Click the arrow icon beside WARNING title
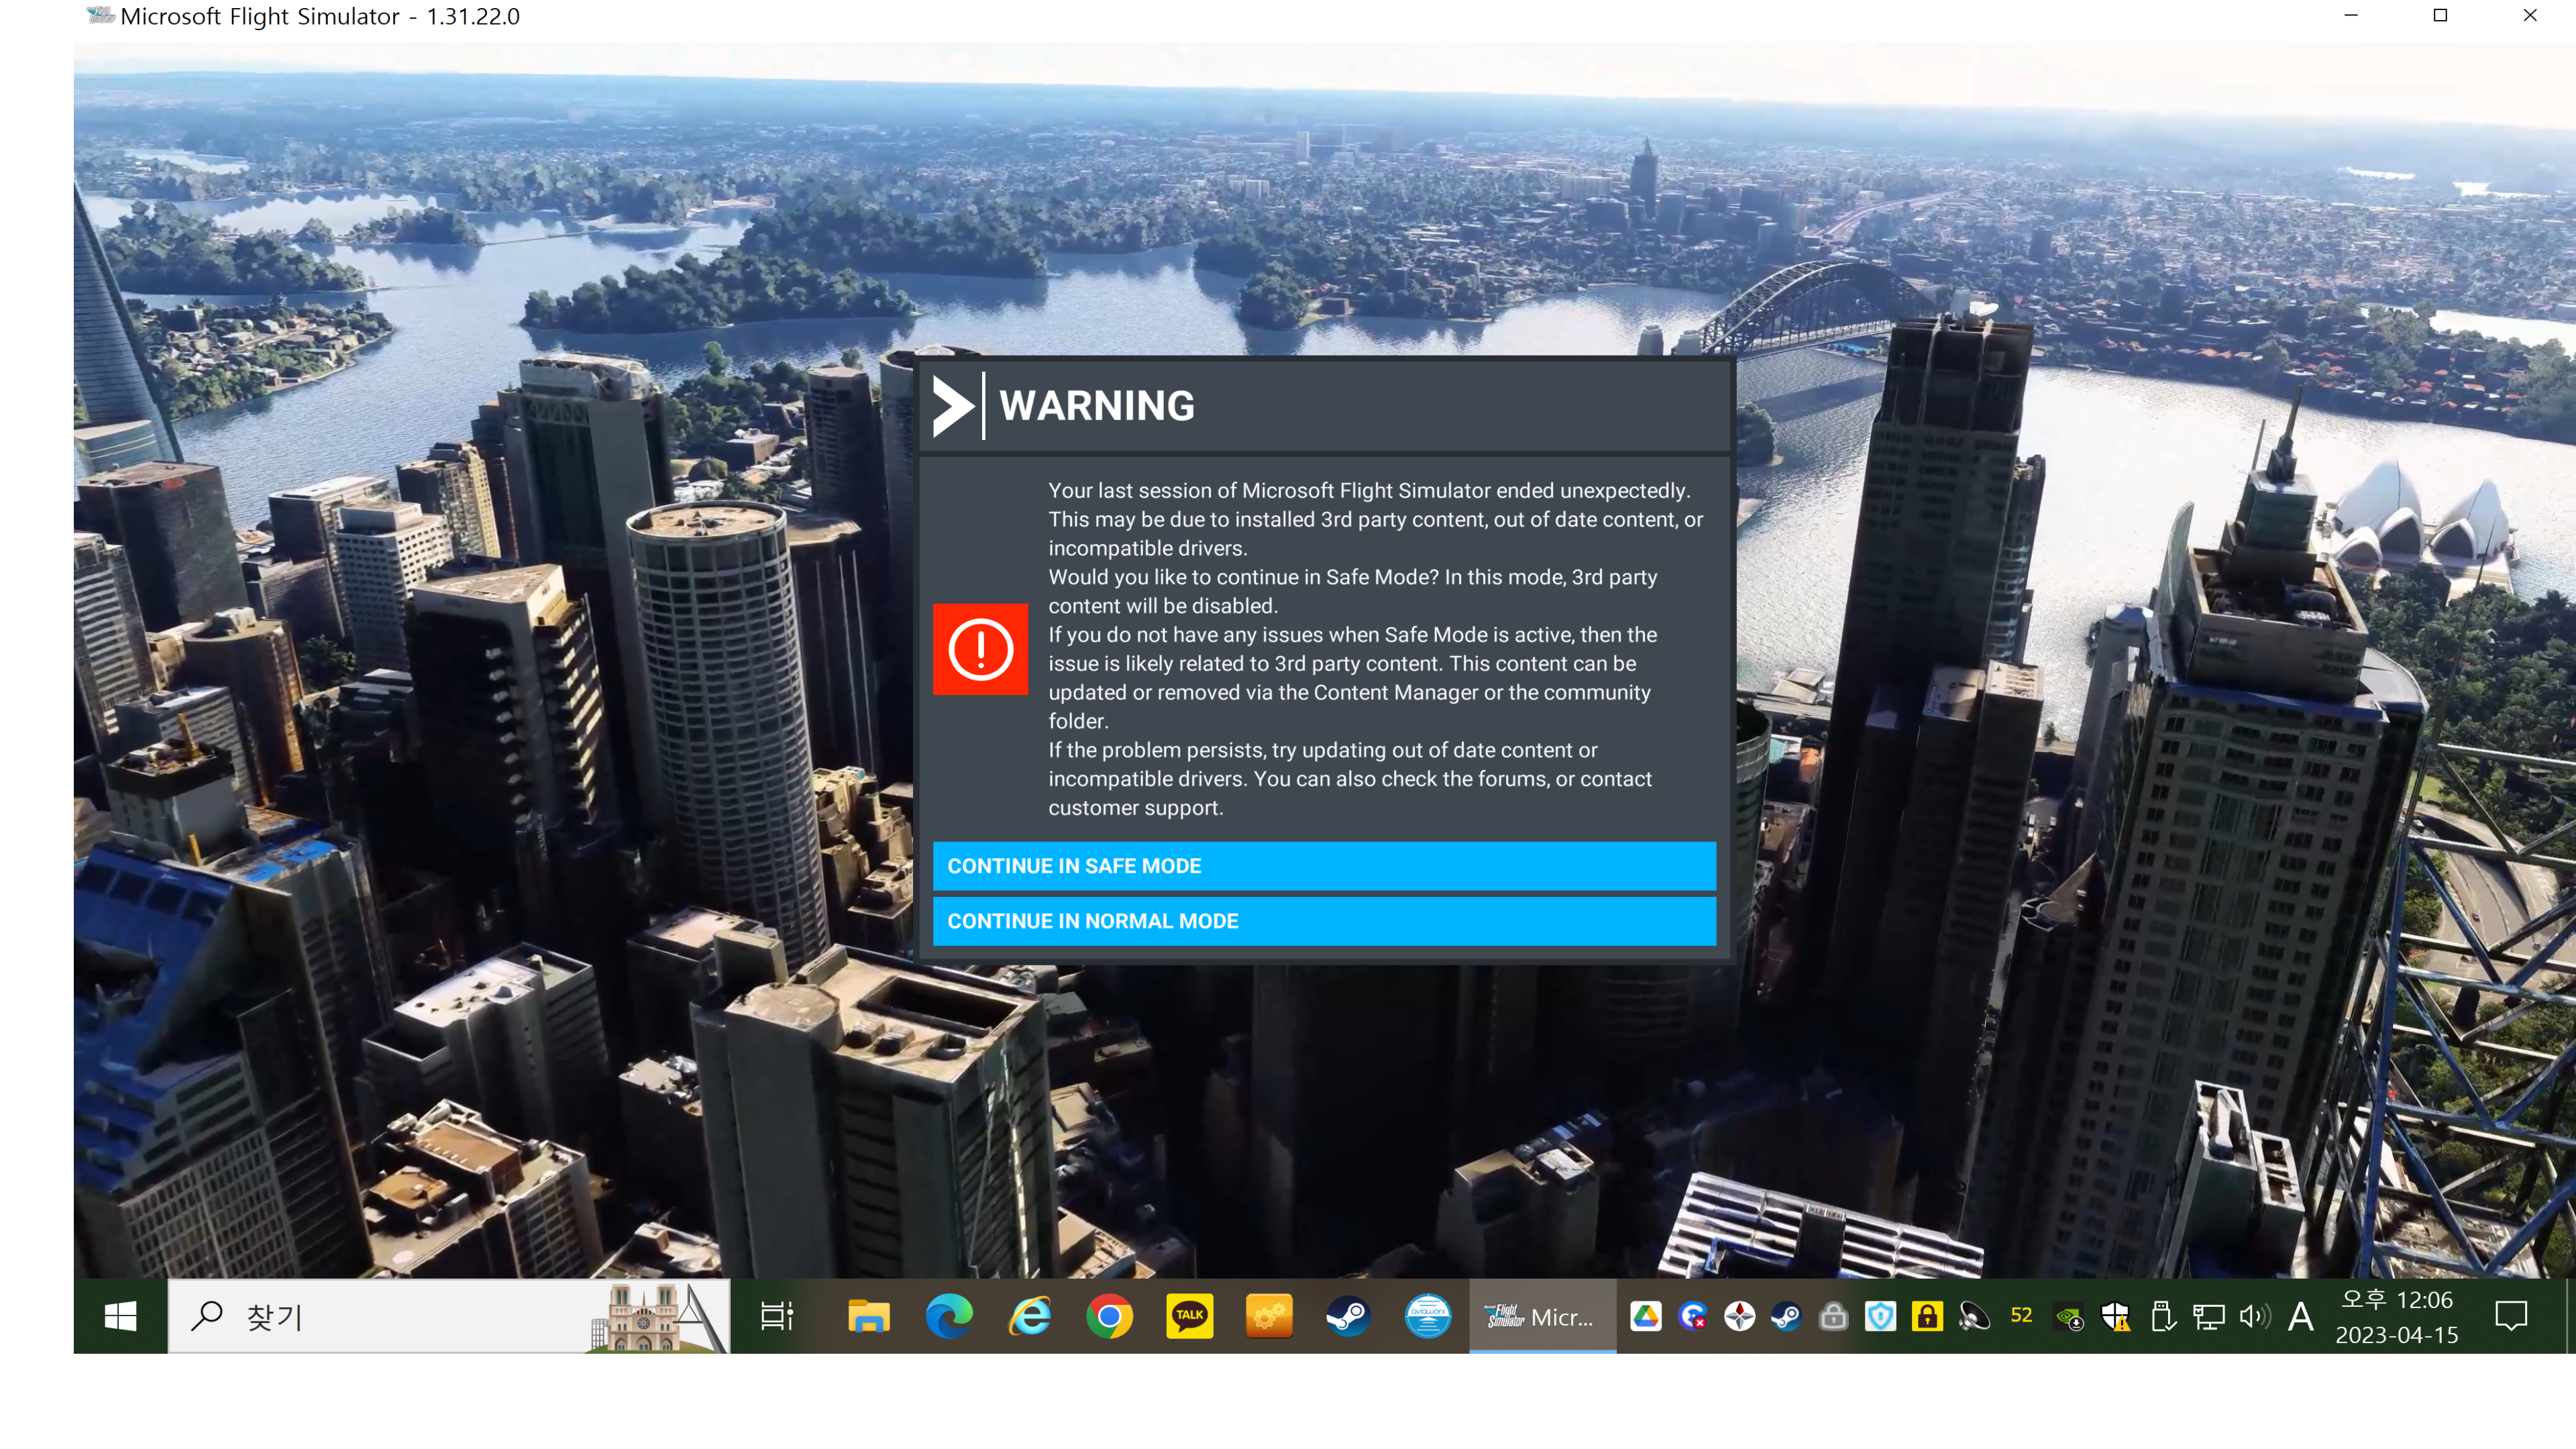Screen dimensions: 2576x1449 pyautogui.click(x=953, y=406)
